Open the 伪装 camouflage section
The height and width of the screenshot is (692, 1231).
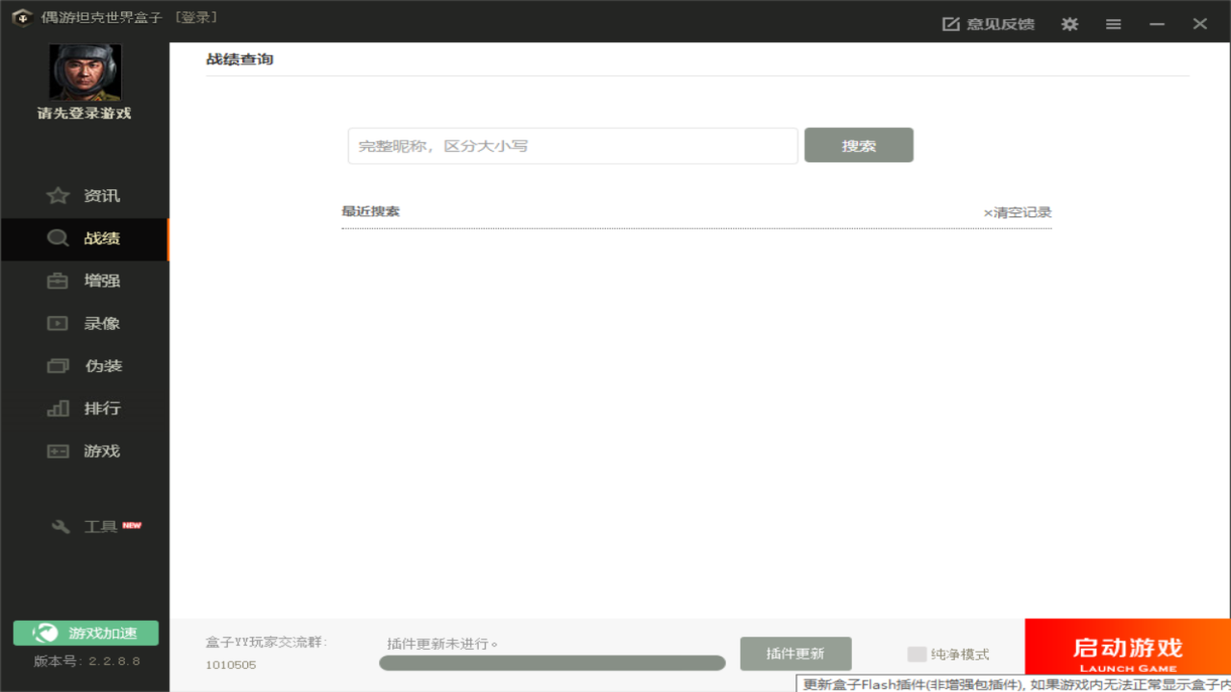point(85,365)
